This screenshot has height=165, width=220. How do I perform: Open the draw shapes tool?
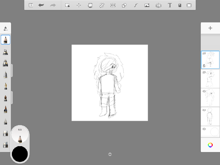coord(124,5)
